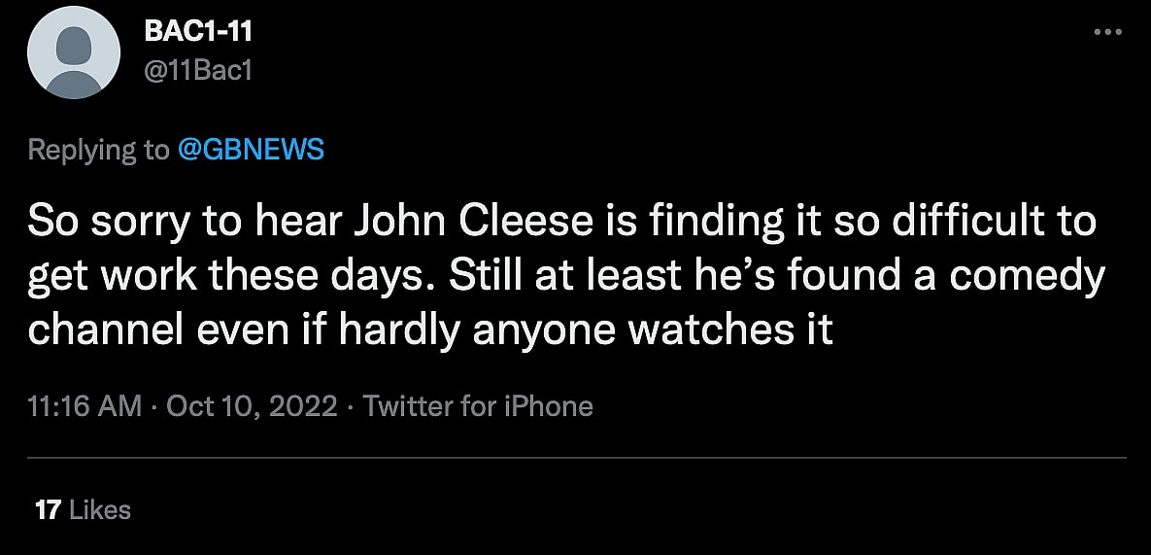Click the 11:16 AM timestamp
This screenshot has height=555, width=1151.
[85, 405]
